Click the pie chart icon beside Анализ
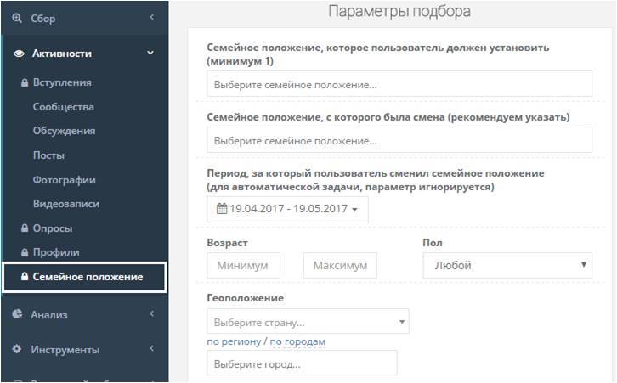The width and height of the screenshot is (617, 383). (x=18, y=314)
